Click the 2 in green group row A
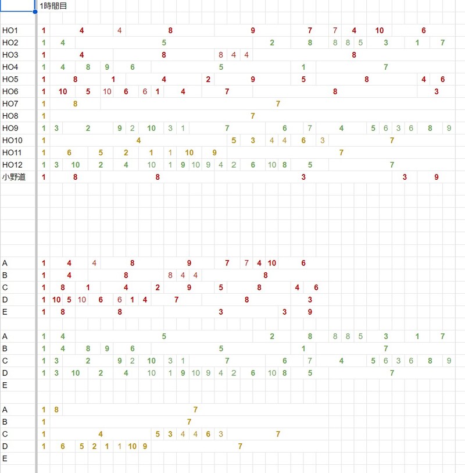Viewport: 465px width, 473px height. point(272,336)
